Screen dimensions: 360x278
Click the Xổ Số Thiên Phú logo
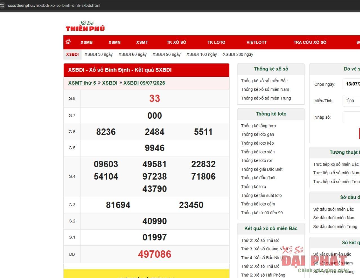tap(85, 26)
